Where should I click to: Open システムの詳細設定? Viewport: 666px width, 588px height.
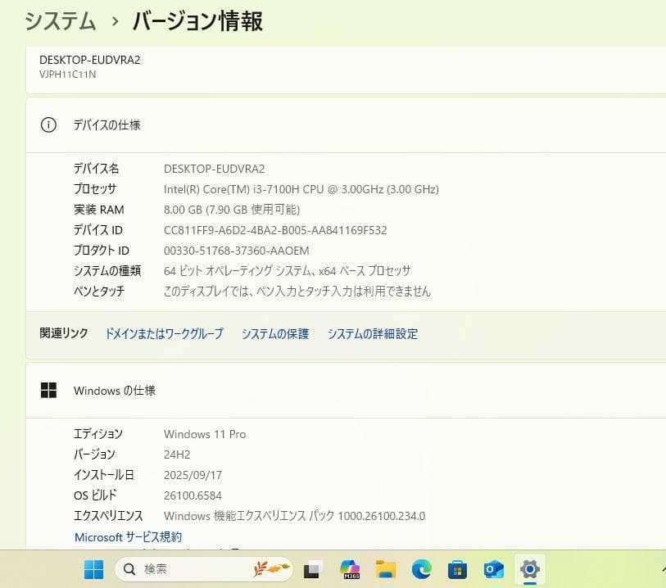click(x=373, y=333)
